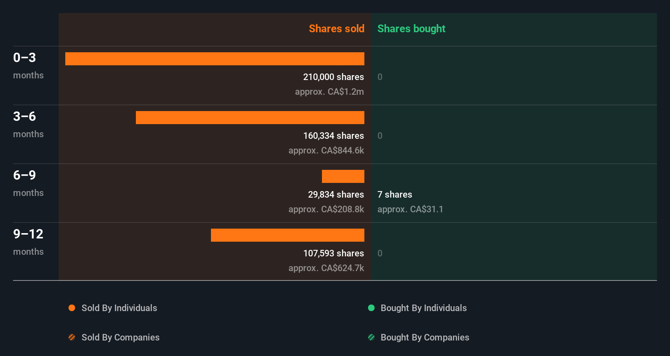Click the 0–3 months orange bar
670x356 pixels.
(215, 59)
